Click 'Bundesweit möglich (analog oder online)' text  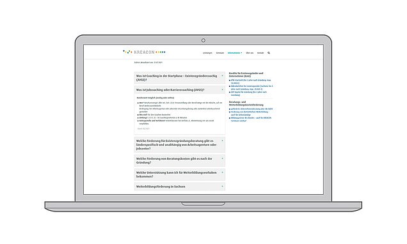(156, 98)
